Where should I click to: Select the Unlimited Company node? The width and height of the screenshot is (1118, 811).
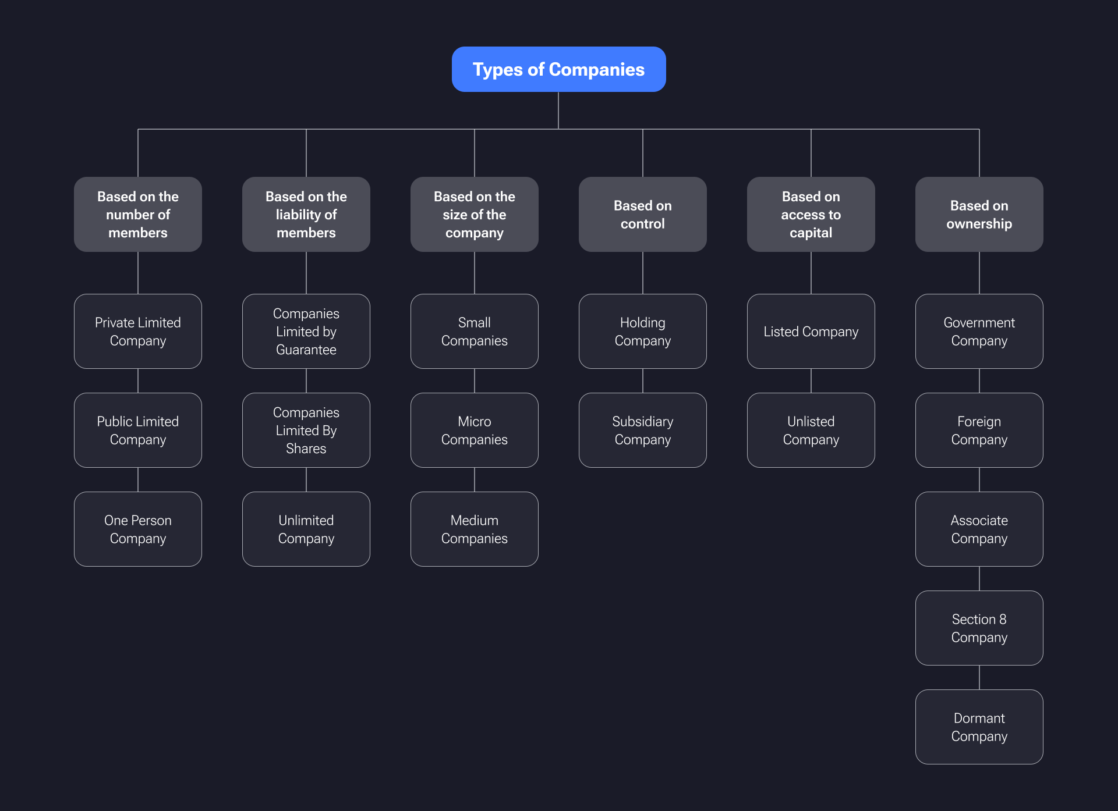[306, 529]
